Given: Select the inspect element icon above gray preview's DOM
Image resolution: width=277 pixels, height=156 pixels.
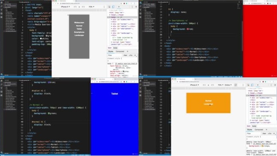Looking at the screenshot, I should [109, 7].
